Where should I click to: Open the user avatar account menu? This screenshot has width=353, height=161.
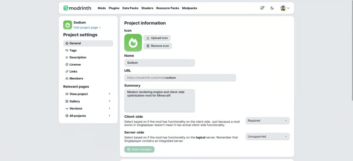point(284,8)
